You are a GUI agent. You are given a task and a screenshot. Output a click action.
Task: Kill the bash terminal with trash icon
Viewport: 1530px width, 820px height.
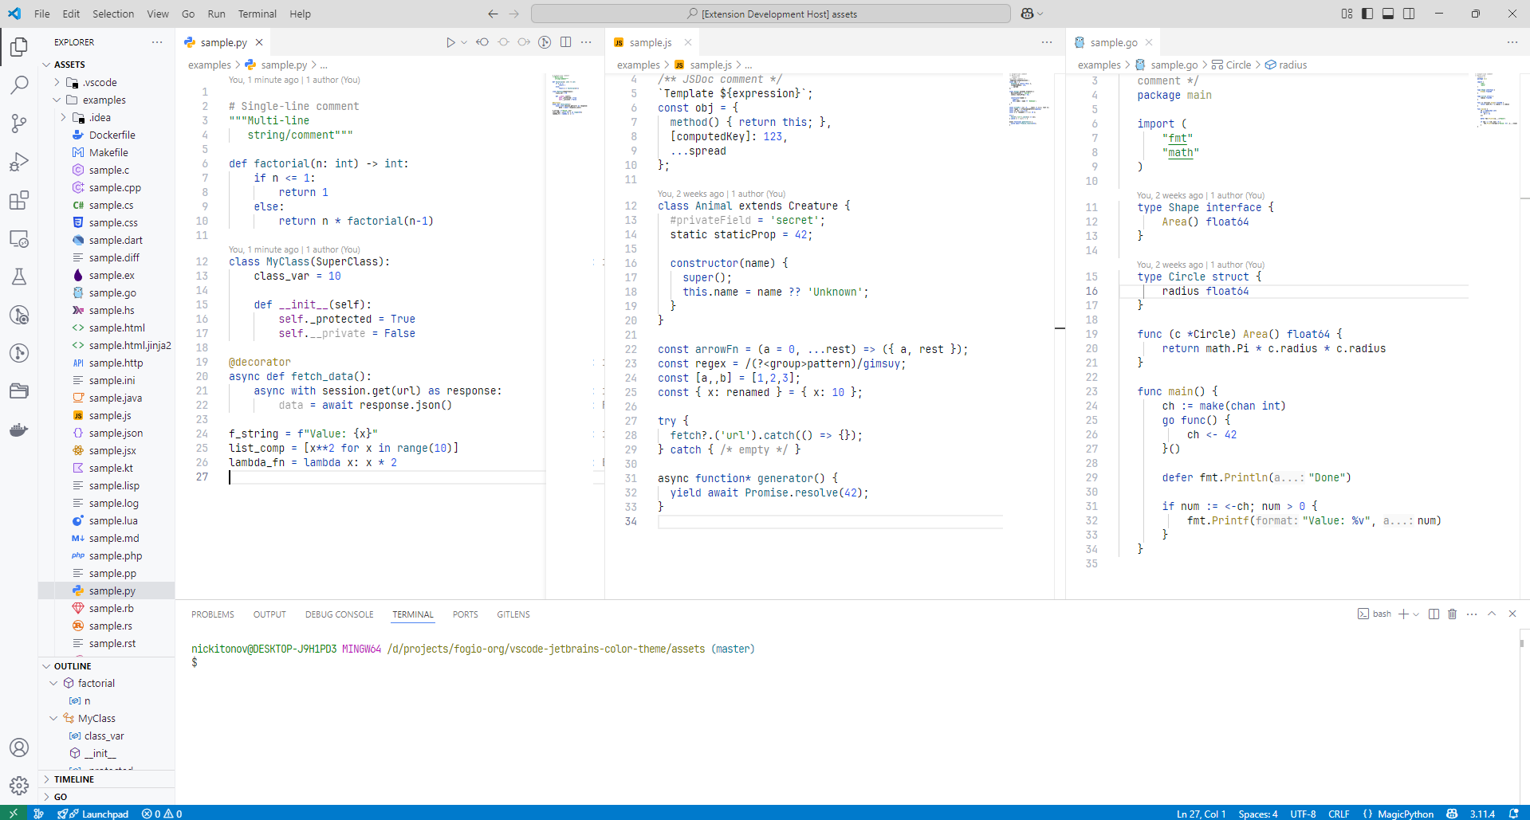point(1452,614)
